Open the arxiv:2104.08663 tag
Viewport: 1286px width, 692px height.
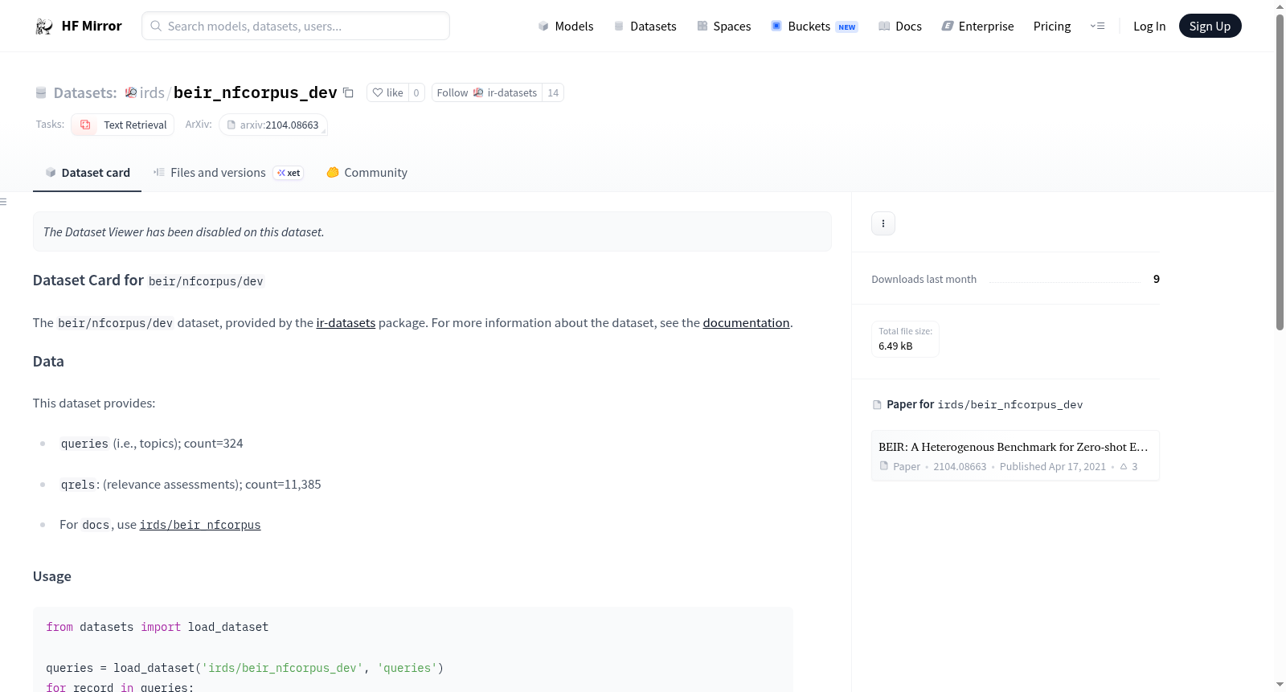tap(273, 125)
